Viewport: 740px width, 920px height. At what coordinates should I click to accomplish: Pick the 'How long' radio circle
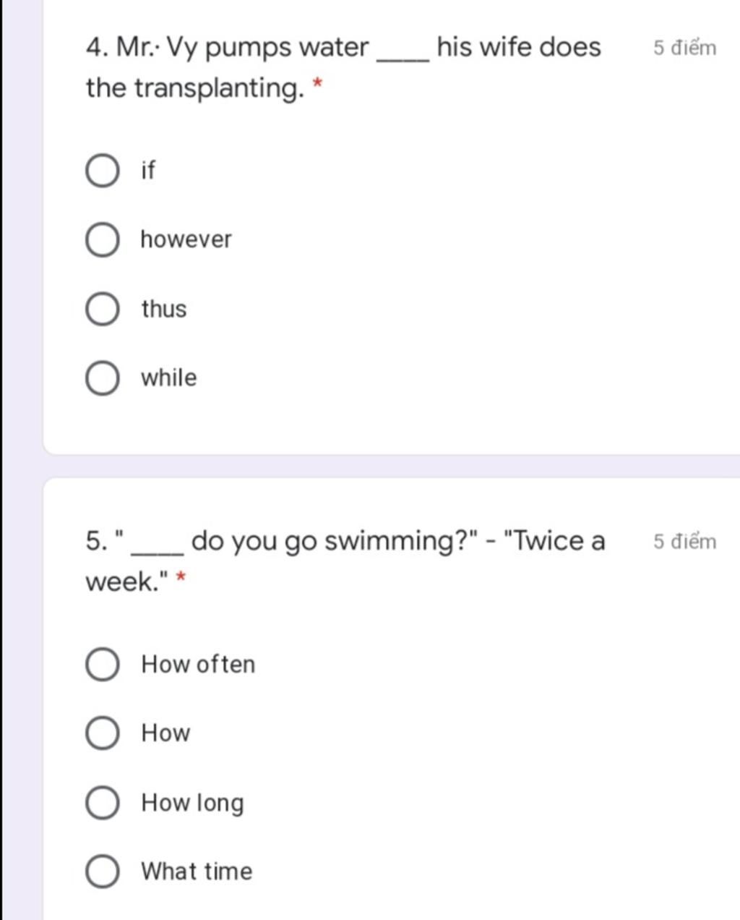pyautogui.click(x=102, y=803)
